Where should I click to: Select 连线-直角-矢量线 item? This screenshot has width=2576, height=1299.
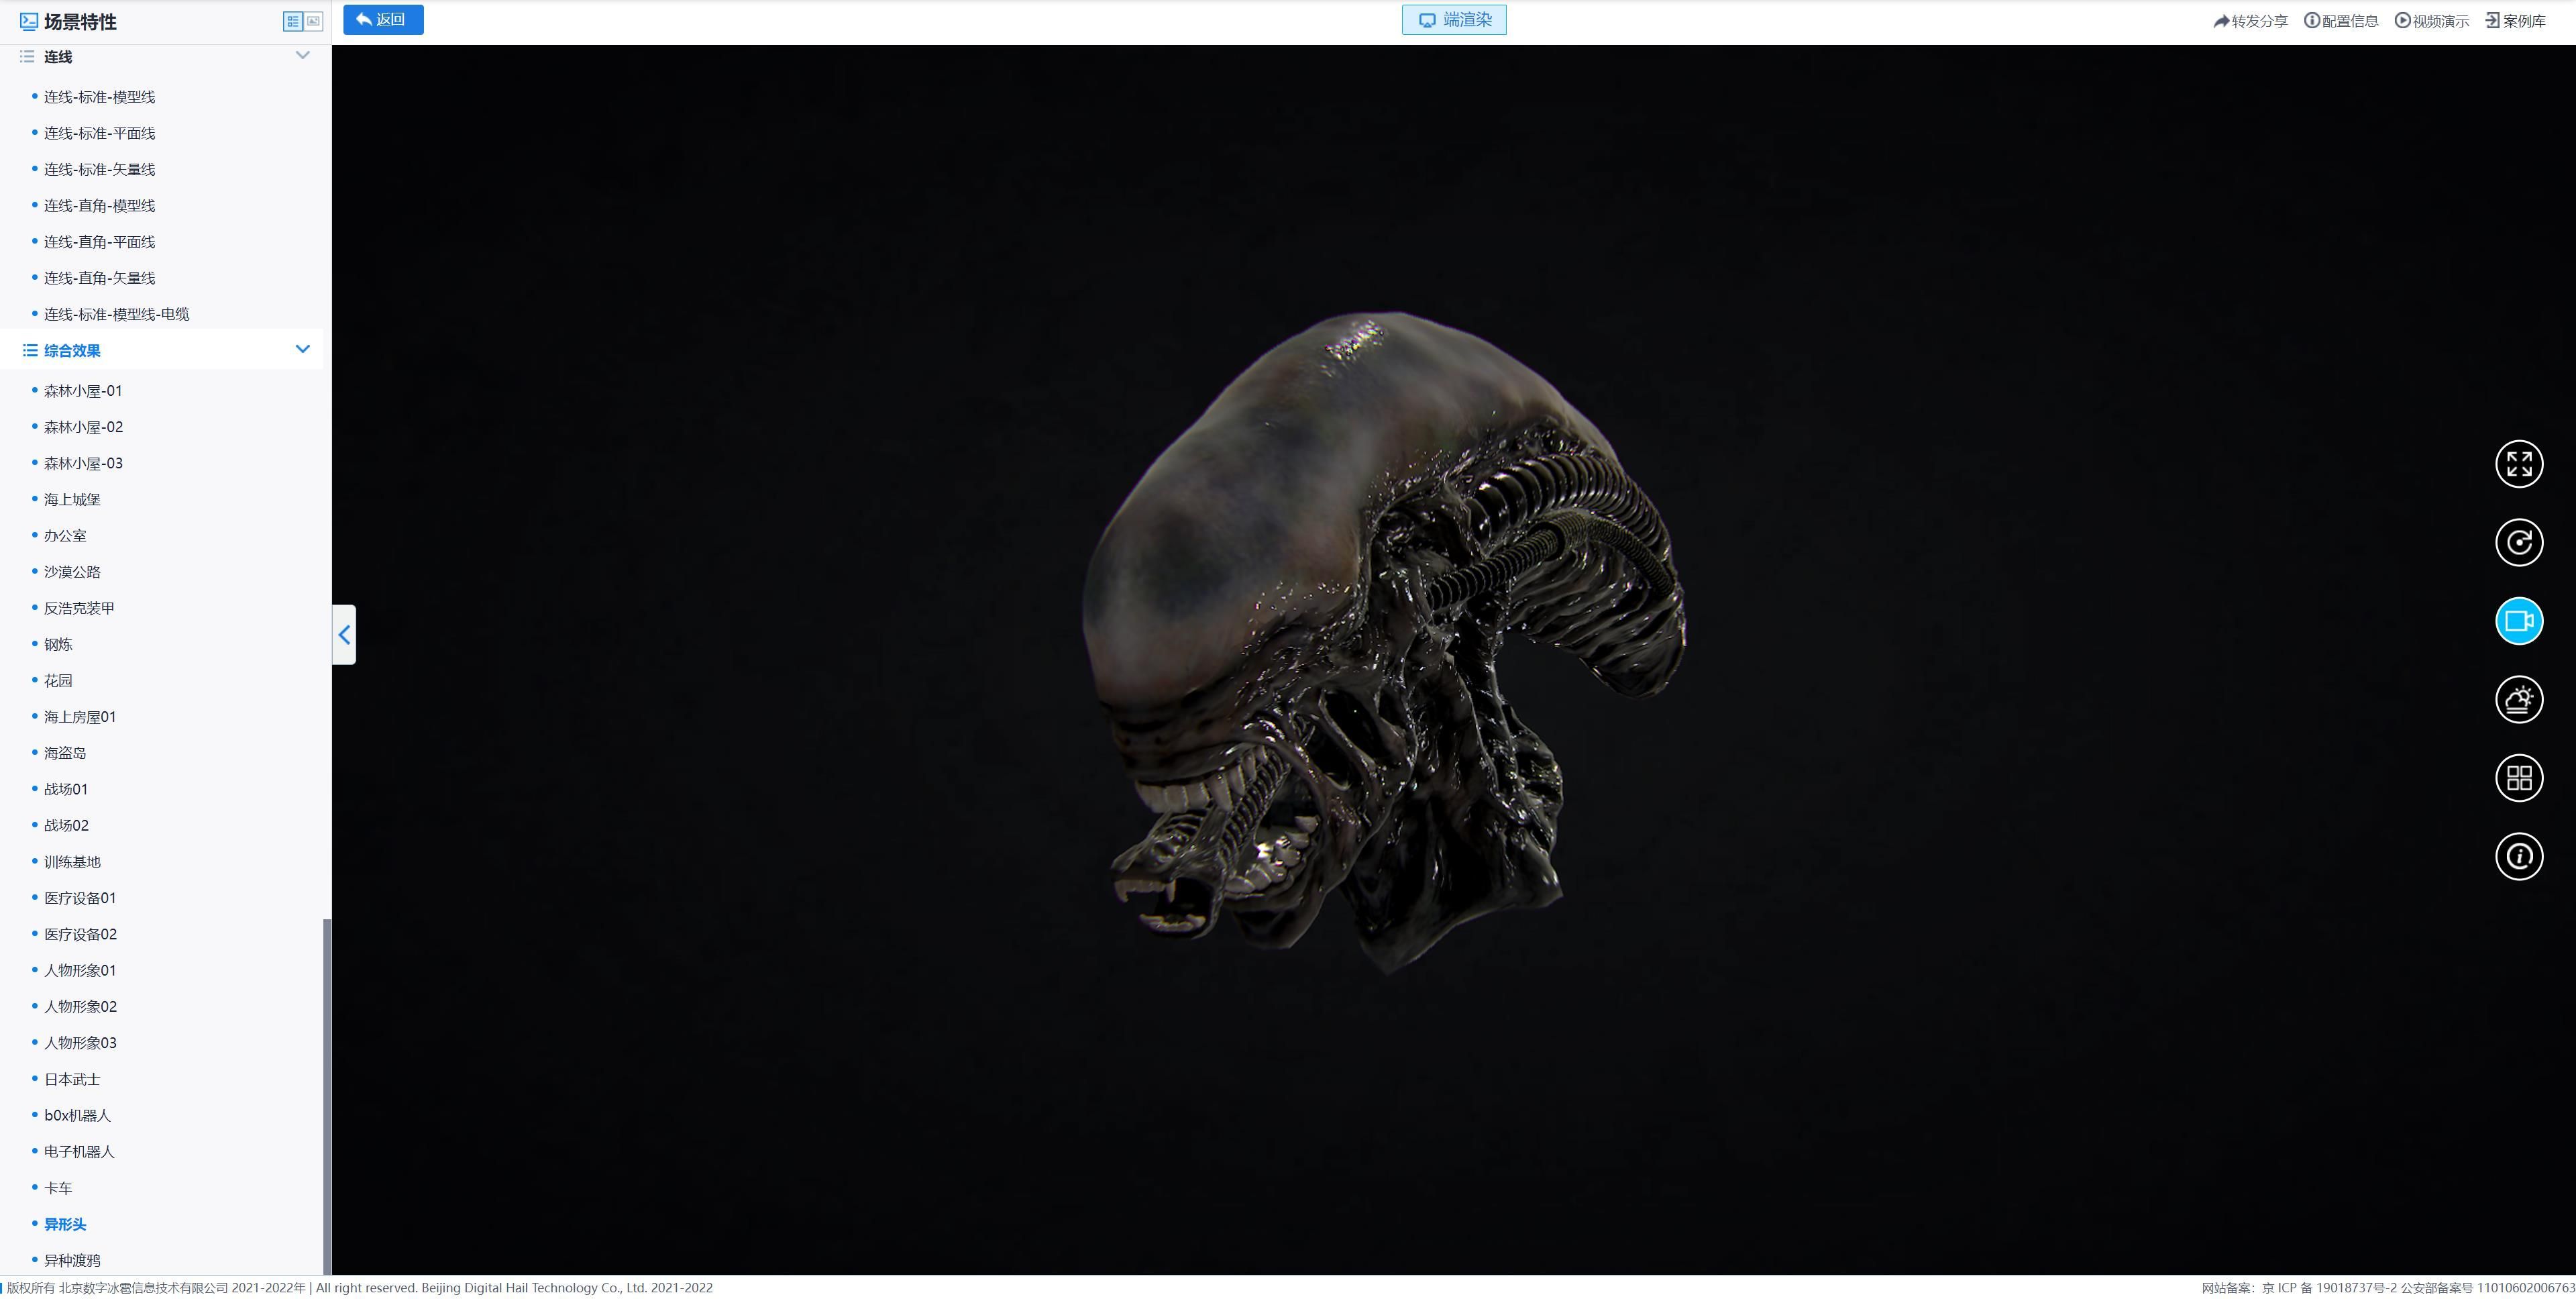pos(99,278)
